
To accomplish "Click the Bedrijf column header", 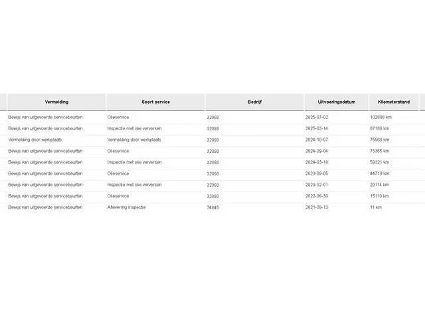I will (x=255, y=102).
